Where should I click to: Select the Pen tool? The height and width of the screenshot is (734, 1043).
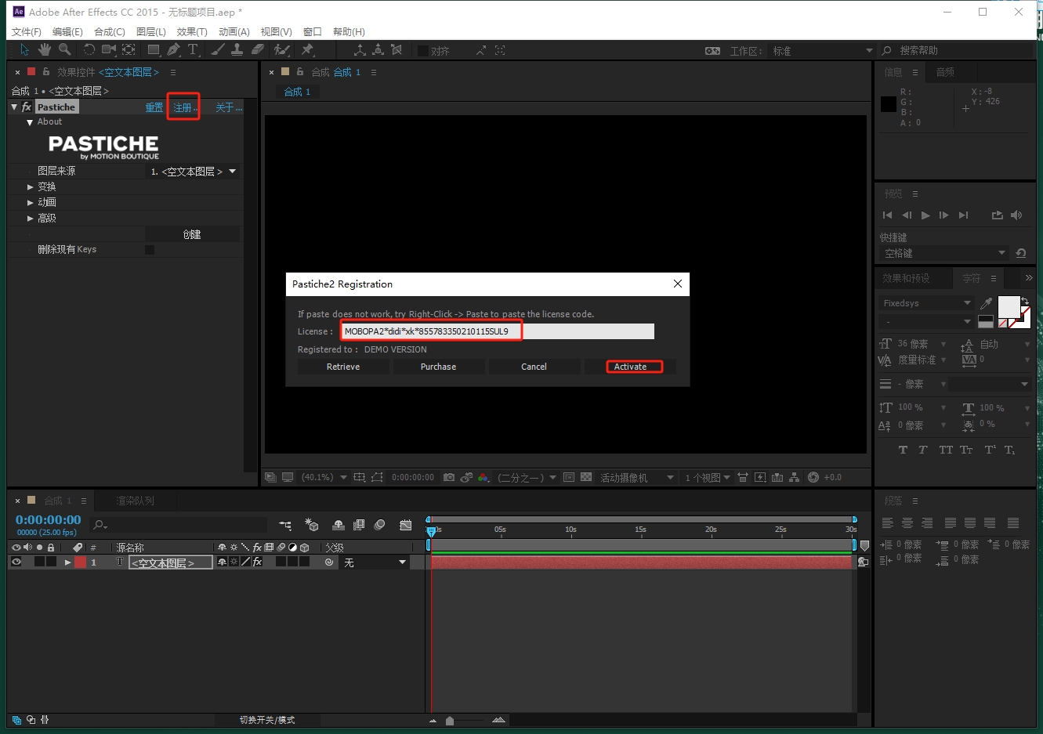173,50
